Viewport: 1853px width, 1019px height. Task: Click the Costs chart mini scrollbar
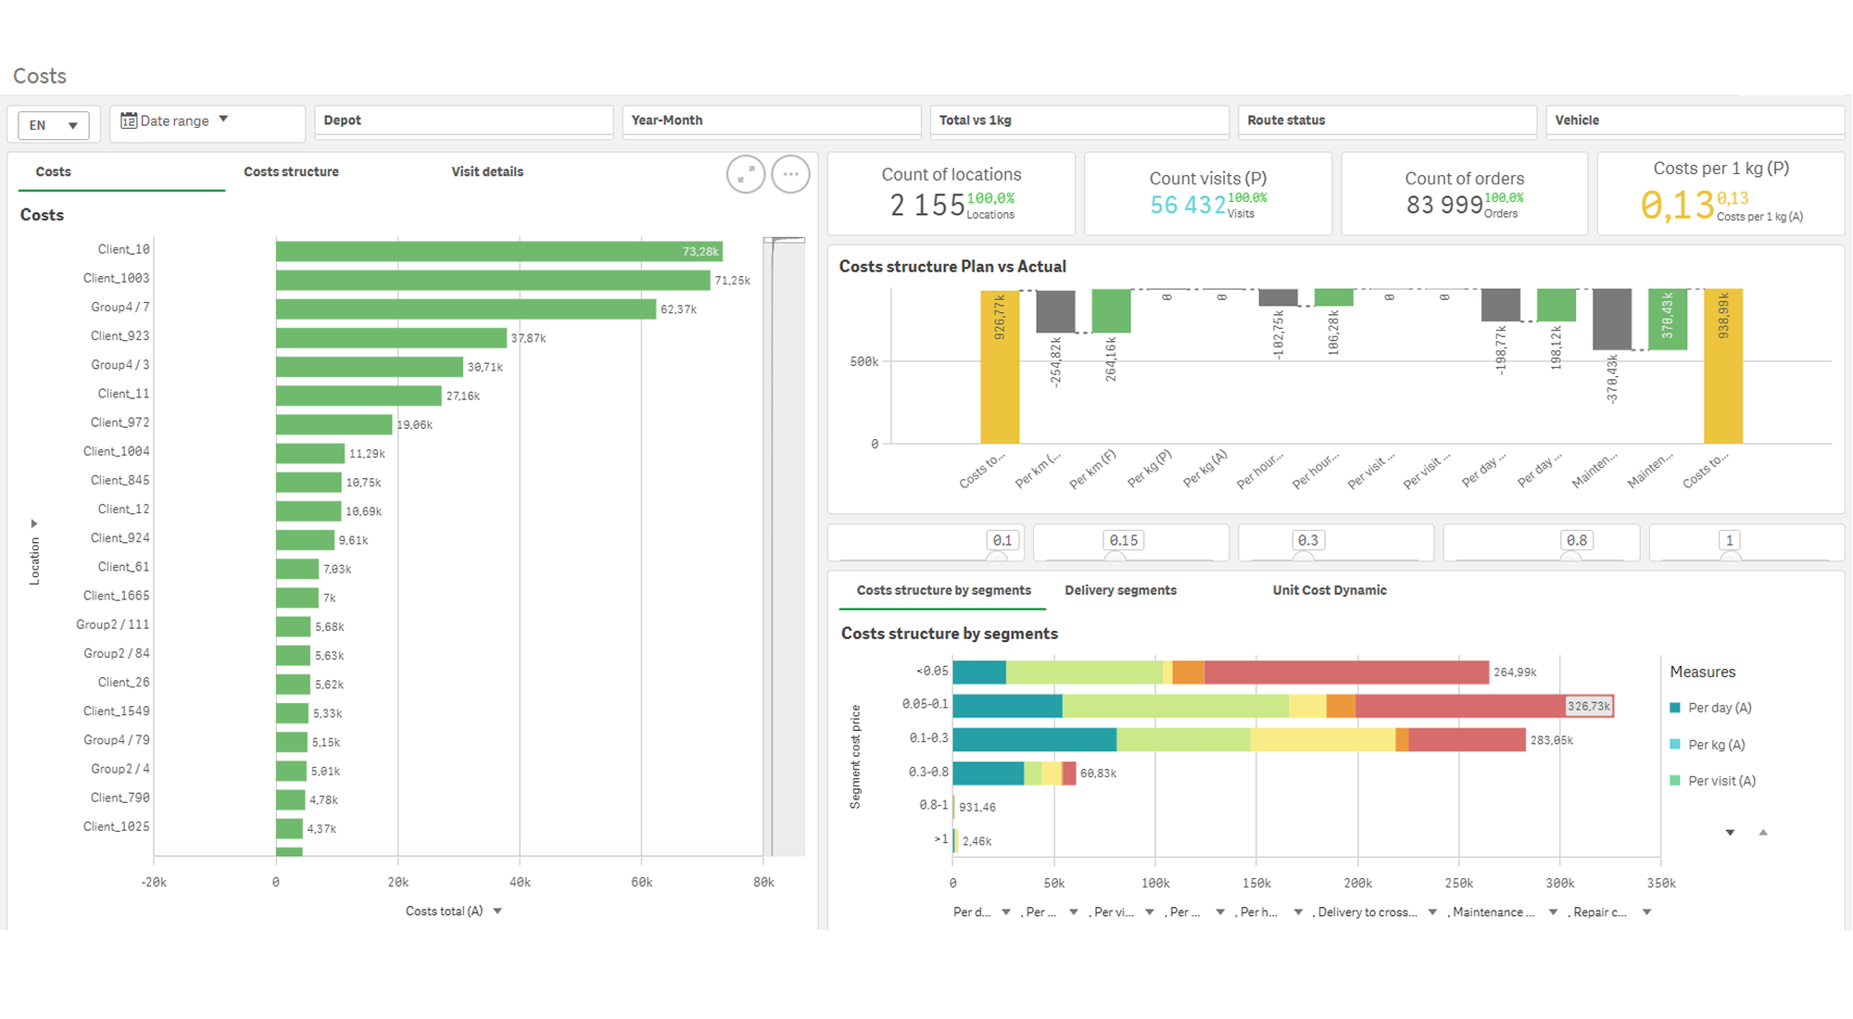point(784,547)
